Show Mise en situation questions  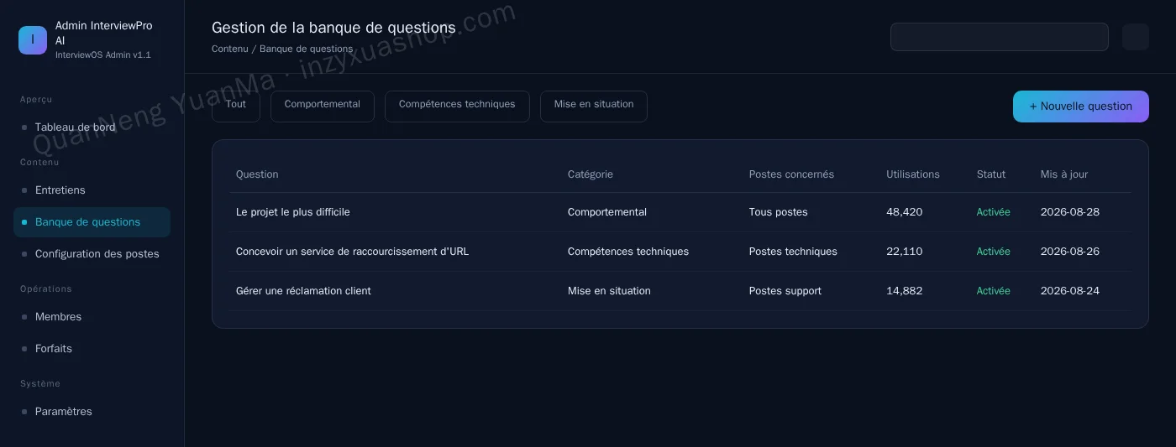coord(594,107)
